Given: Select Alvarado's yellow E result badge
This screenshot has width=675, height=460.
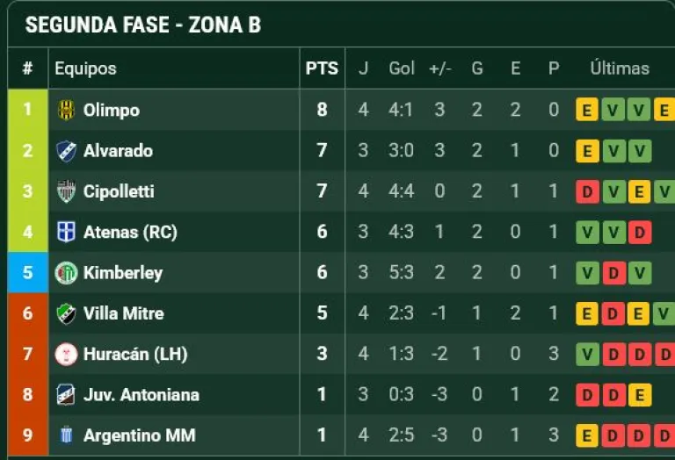Looking at the screenshot, I should coord(587,151).
